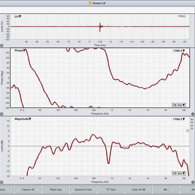
Task: Collapse the phase pane arrow
Action: [1, 114]
